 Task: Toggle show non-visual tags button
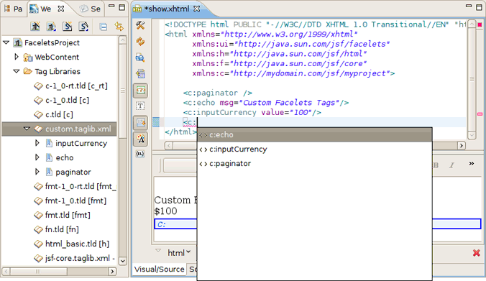pos(140,91)
